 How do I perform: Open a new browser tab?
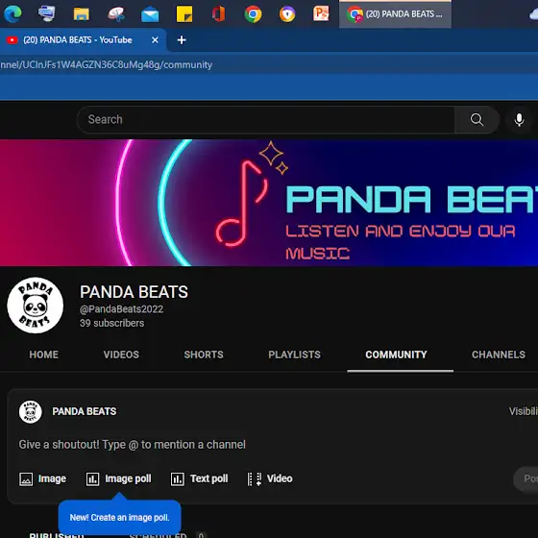tap(182, 40)
